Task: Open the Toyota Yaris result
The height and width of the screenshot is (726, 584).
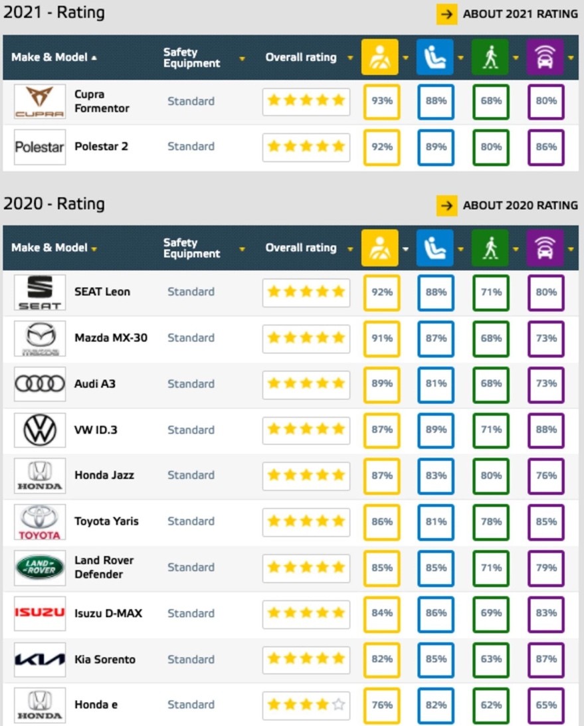Action: pyautogui.click(x=106, y=521)
